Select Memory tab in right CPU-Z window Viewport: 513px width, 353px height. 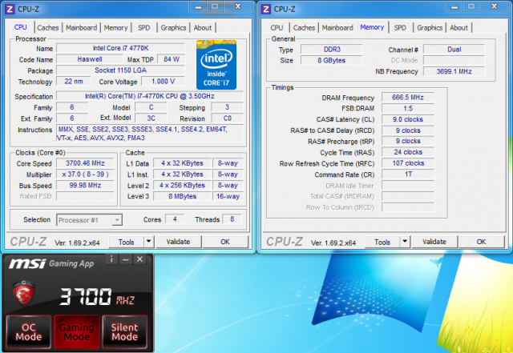pos(372,27)
